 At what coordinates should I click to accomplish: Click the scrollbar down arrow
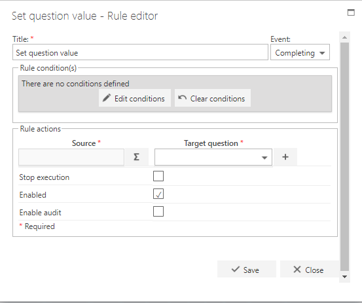click(x=345, y=276)
